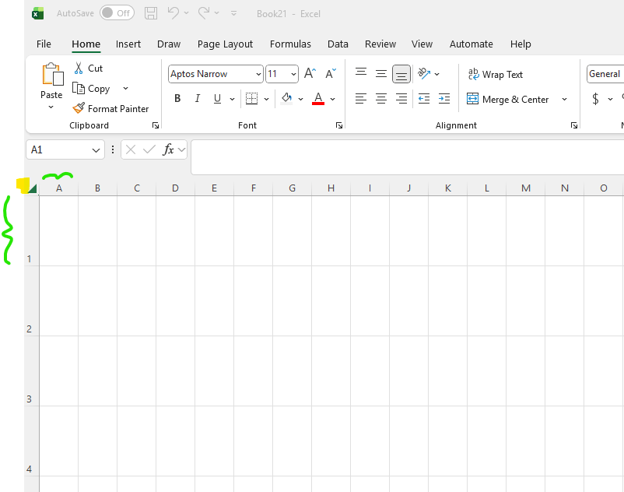This screenshot has height=492, width=624.
Task: Click the Borders icon
Action: point(251,99)
